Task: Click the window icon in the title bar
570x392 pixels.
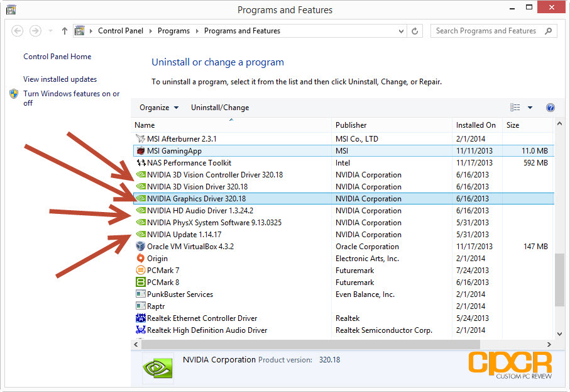Action: pos(11,9)
